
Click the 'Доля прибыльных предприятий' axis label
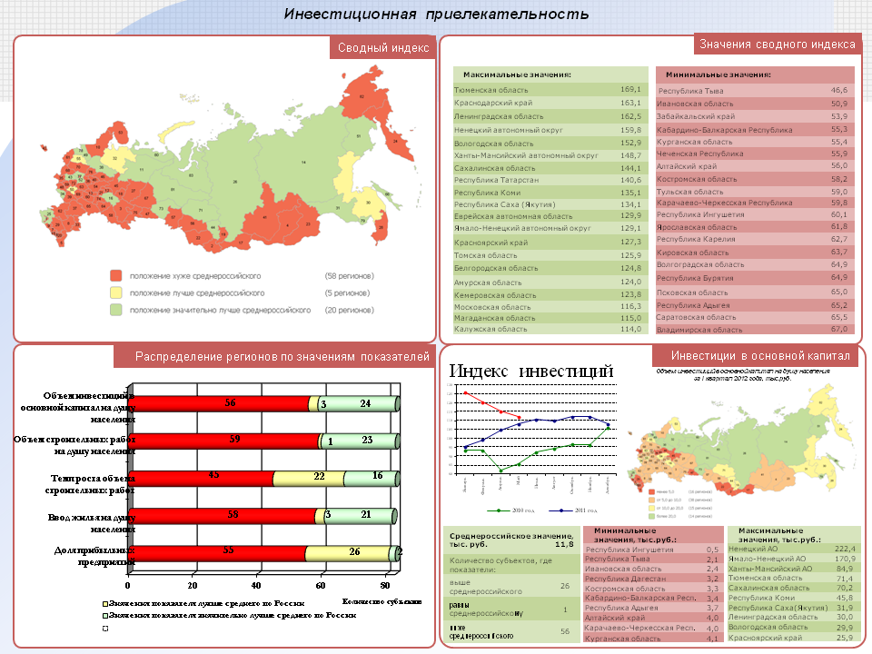tap(94, 556)
